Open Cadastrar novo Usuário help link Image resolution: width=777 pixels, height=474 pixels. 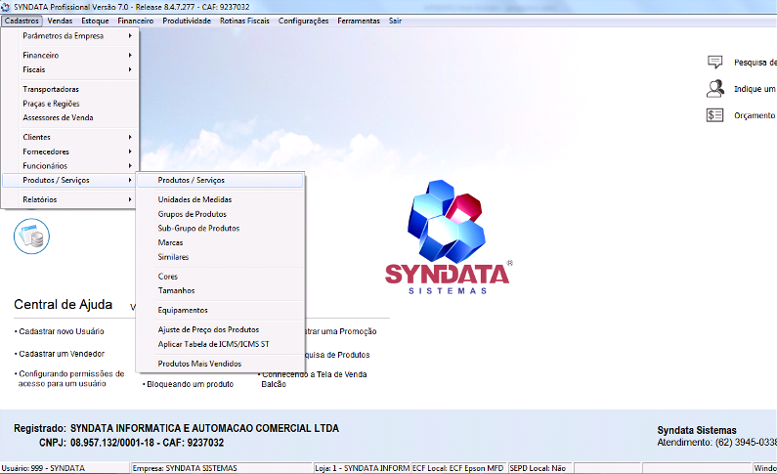click(x=61, y=331)
